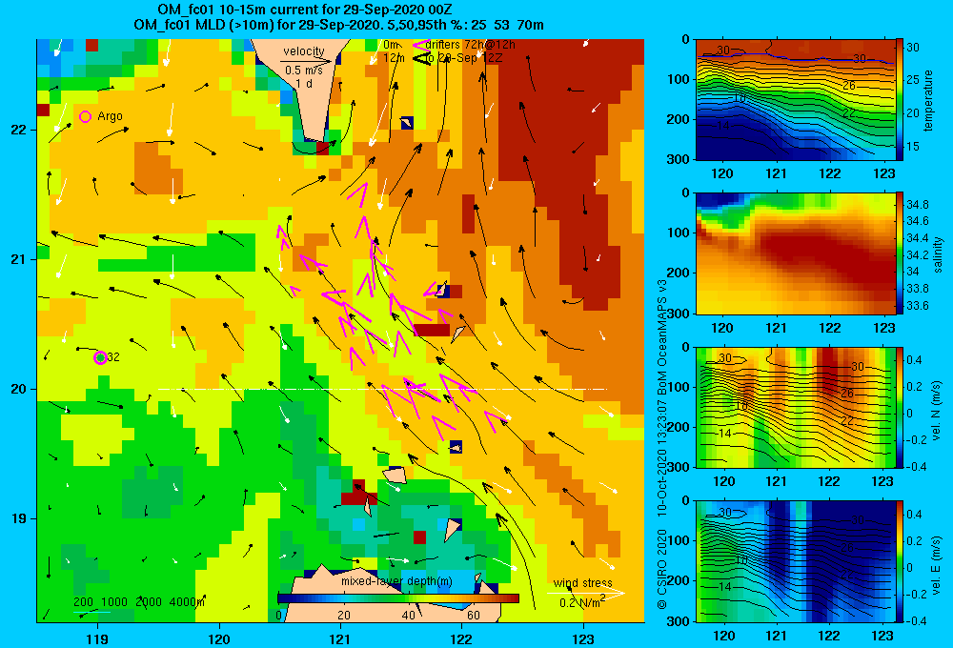The width and height of the screenshot is (953, 648).
Task: Click the 'drifters 72h@12h' legend text
Action: (x=470, y=45)
